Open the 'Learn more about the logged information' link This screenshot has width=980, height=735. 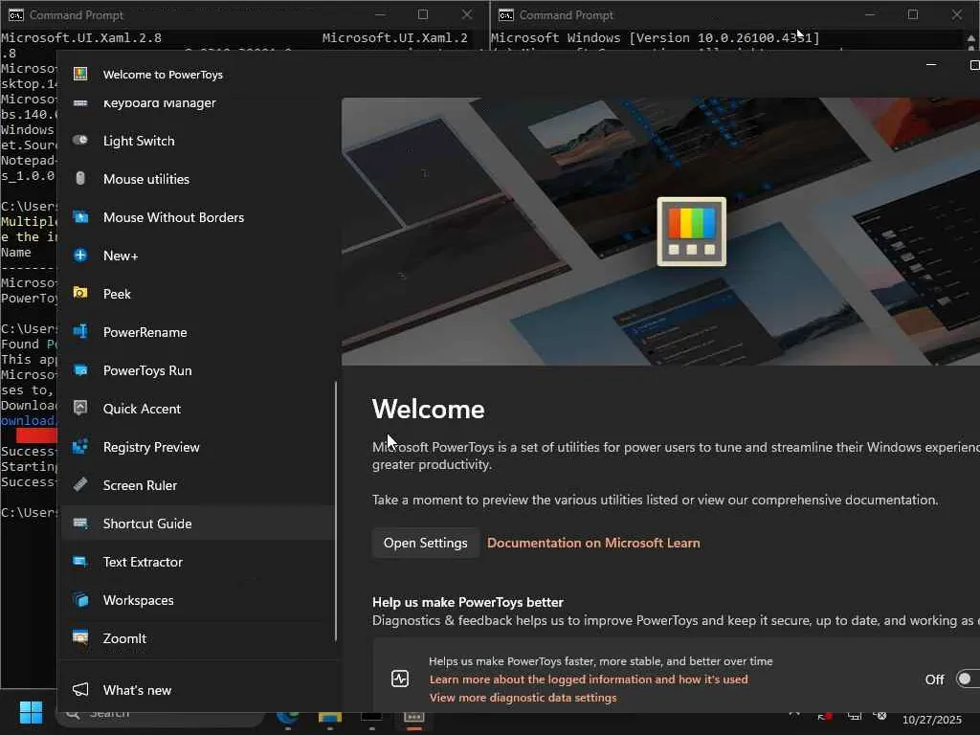tap(589, 679)
